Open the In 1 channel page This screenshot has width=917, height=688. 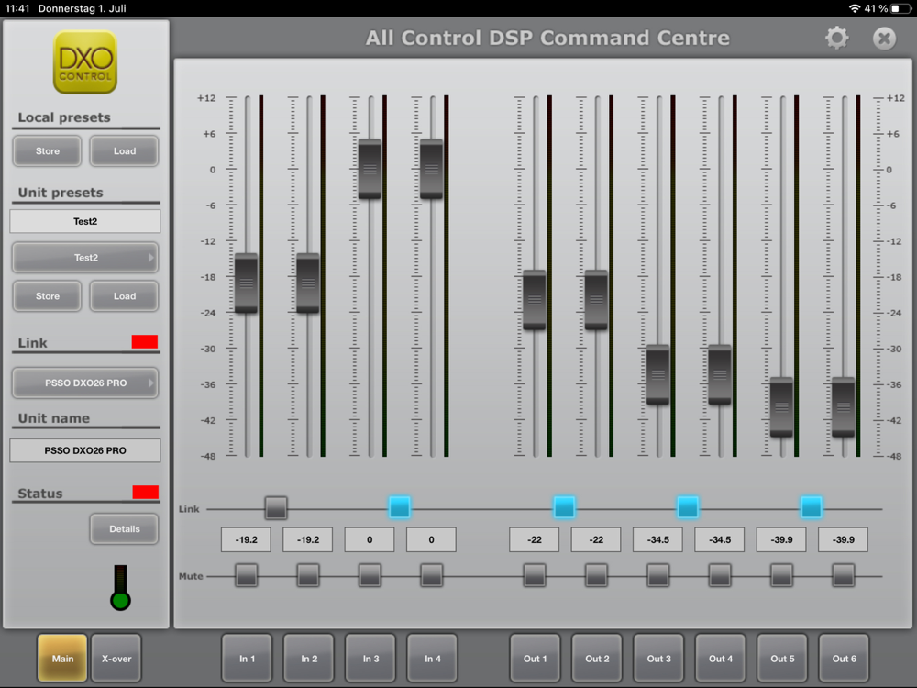pos(247,658)
